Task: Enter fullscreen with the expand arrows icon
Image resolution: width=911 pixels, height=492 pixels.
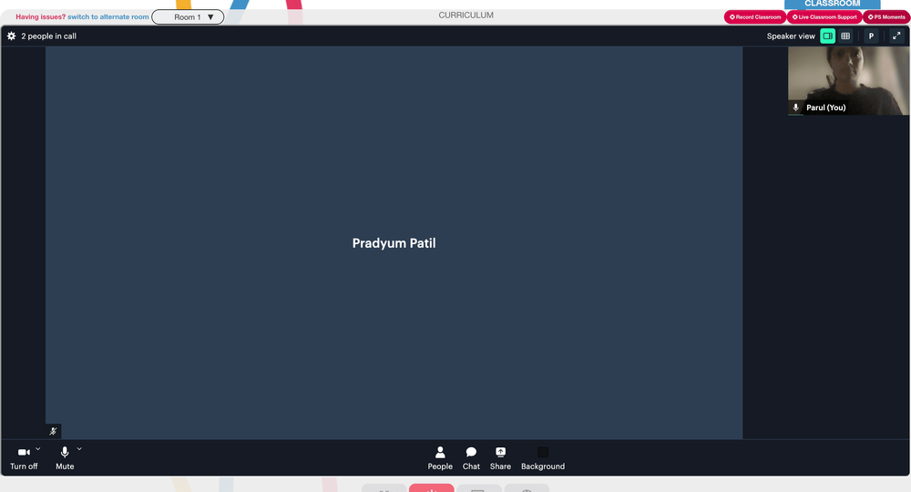Action: coord(896,36)
